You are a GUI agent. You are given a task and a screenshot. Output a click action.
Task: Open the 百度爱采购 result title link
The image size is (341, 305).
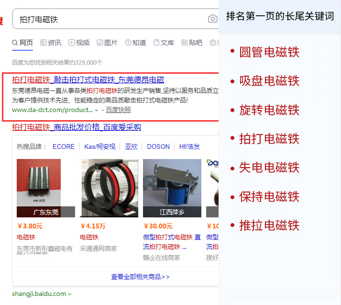coord(77,127)
